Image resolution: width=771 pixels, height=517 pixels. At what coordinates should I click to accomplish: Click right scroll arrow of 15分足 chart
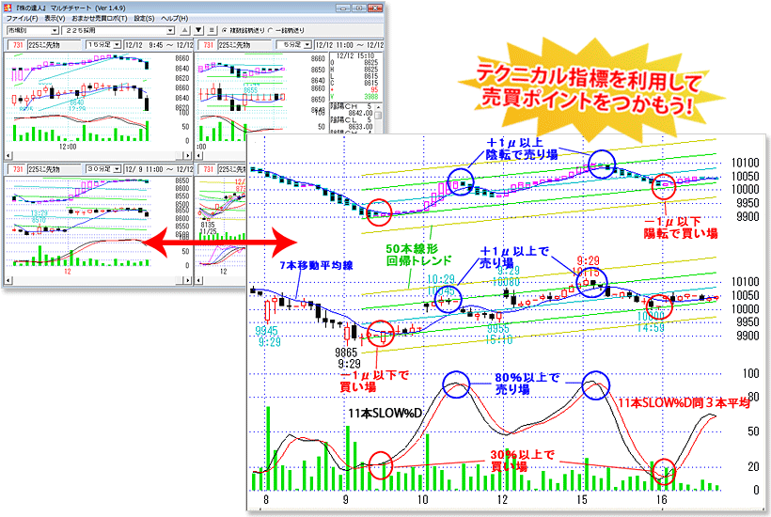coord(189,155)
